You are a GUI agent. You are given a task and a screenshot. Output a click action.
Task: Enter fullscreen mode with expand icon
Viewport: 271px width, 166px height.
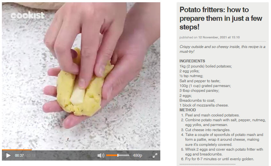pyautogui.click(x=155, y=155)
